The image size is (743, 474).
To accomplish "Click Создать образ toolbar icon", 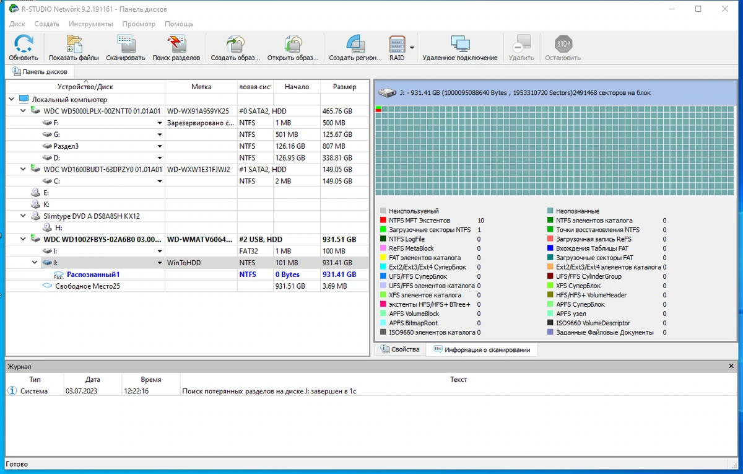I will pos(235,44).
